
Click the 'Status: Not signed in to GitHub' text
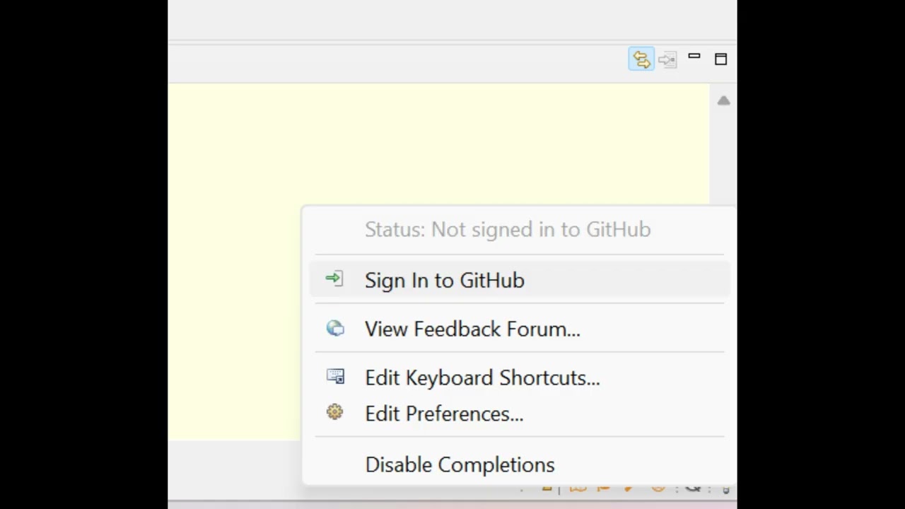tap(508, 229)
